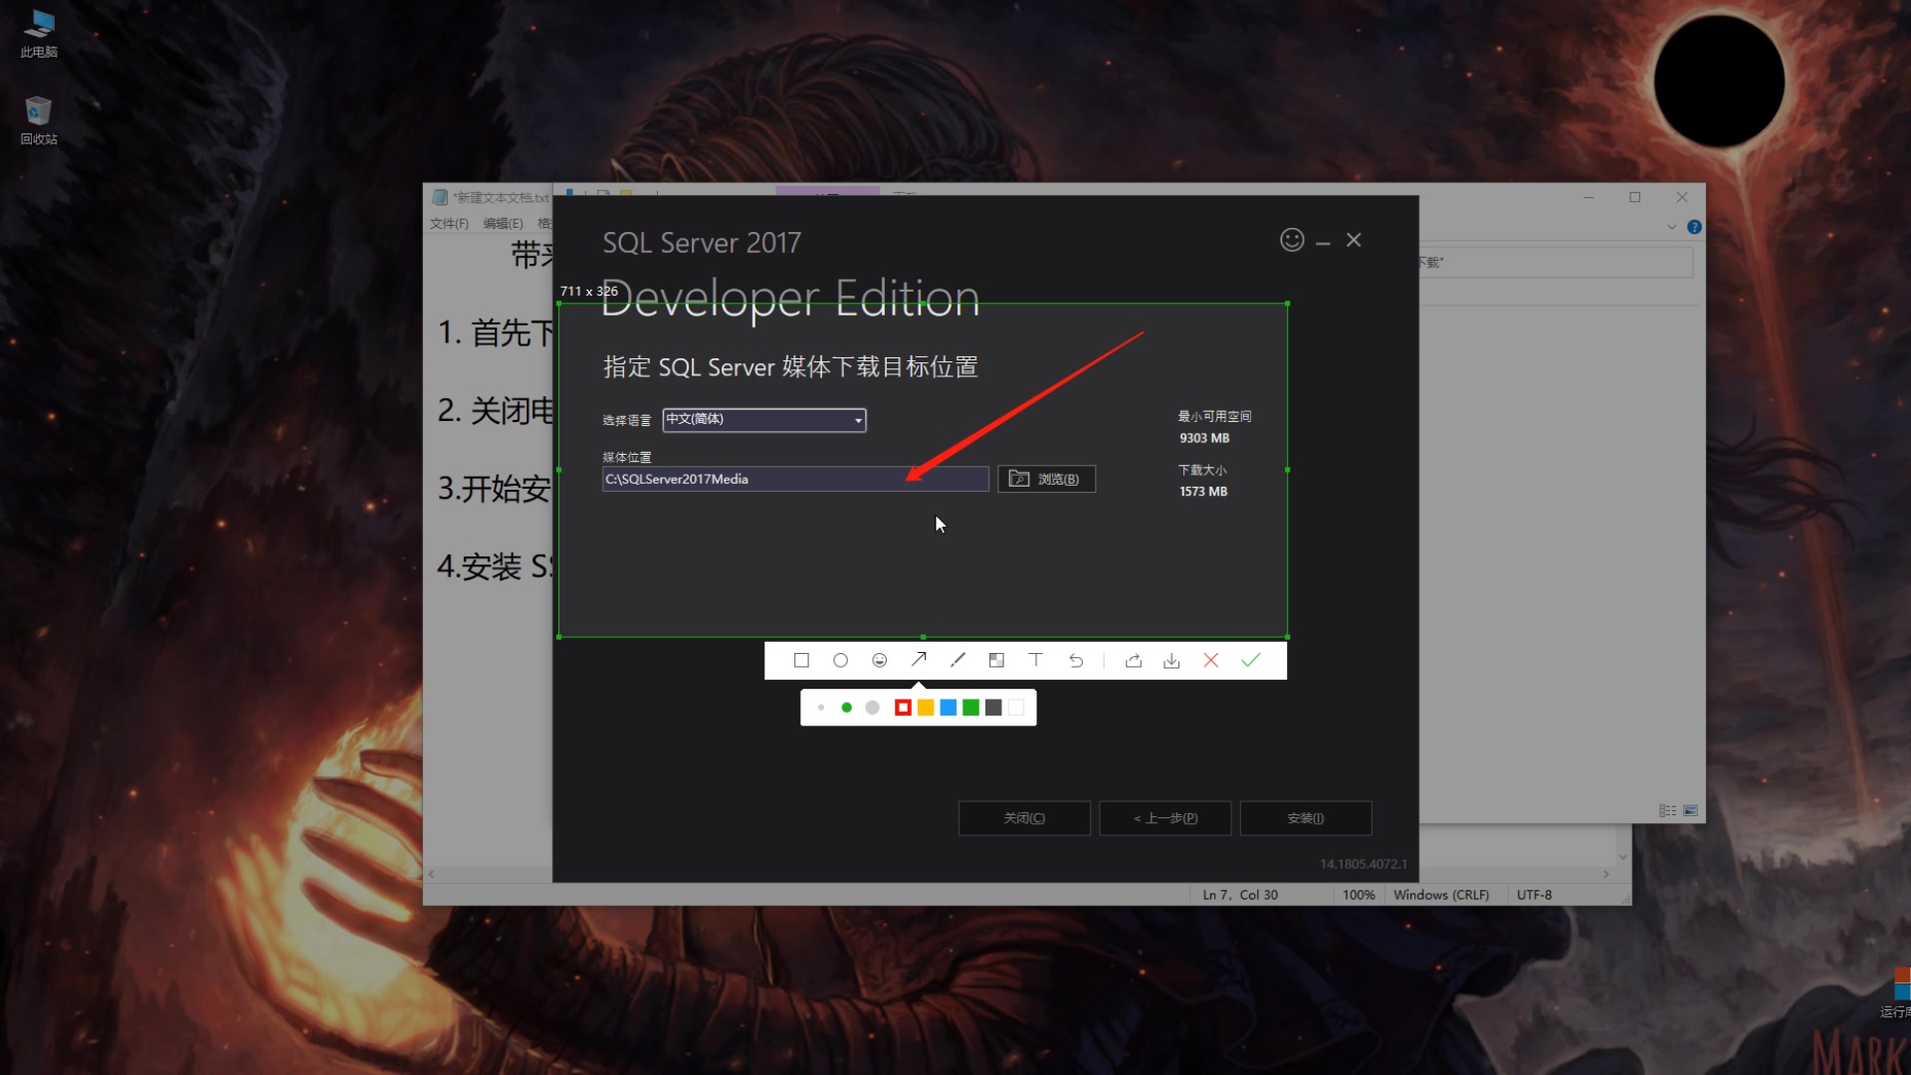1911x1075 pixels.
Task: Cancel the screenshot with the red X
Action: pyautogui.click(x=1210, y=660)
